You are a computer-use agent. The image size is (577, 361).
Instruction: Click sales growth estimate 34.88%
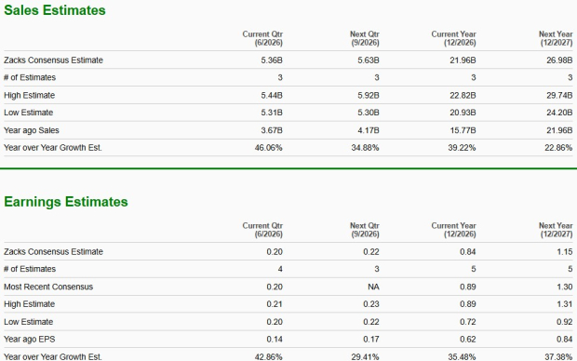365,148
